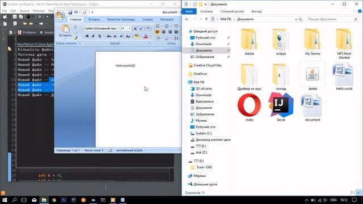Click the Пошук: Документи search field
Screen dimensions: 363x204
pos(332,19)
